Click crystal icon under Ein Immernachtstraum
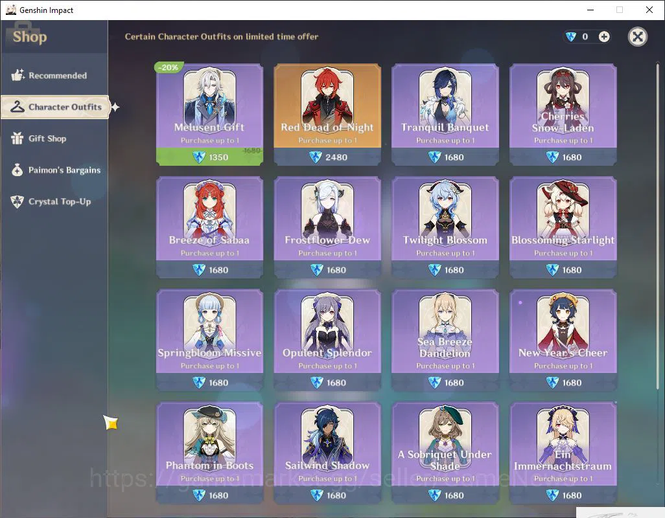Viewport: 665px width, 518px height. pos(552,495)
